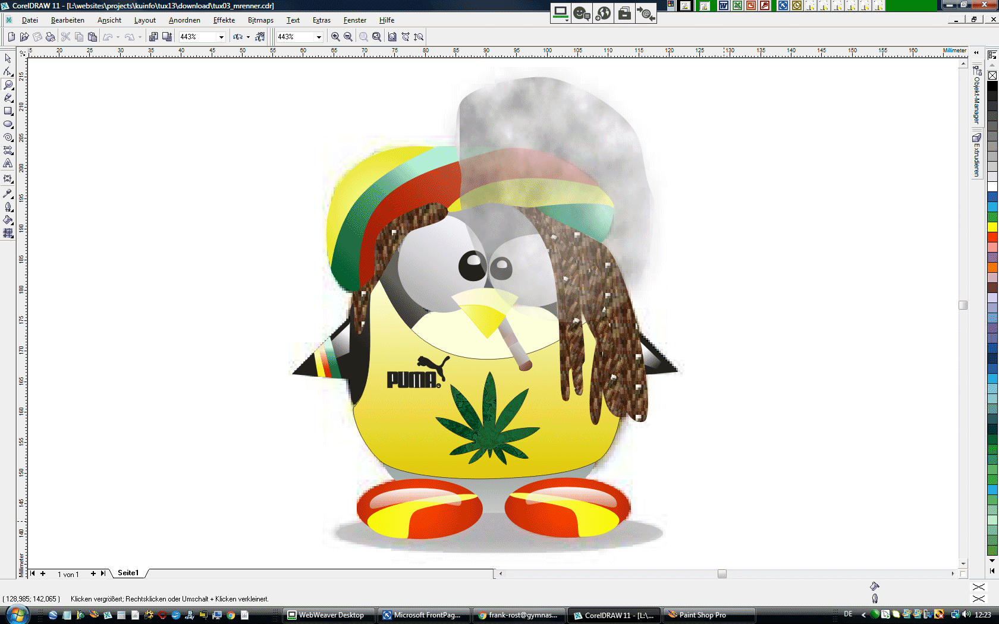Click the Cut scissors icon
Viewport: 999px width, 624px height.
[66, 37]
